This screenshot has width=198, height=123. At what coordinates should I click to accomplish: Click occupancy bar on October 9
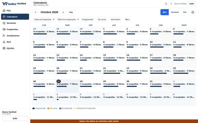137,47
